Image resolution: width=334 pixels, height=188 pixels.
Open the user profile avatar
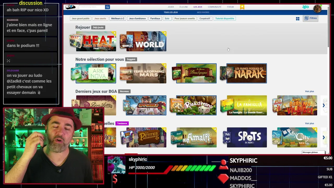pos(317,9)
